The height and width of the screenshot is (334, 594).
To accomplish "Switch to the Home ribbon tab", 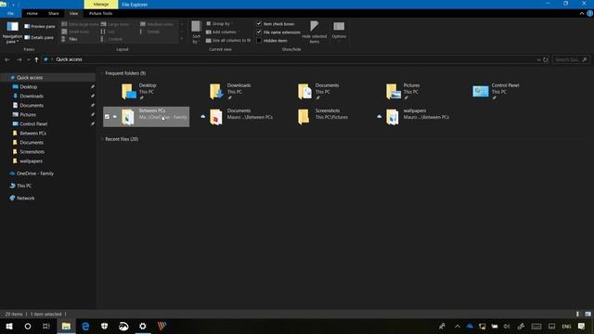I will [x=32, y=13].
